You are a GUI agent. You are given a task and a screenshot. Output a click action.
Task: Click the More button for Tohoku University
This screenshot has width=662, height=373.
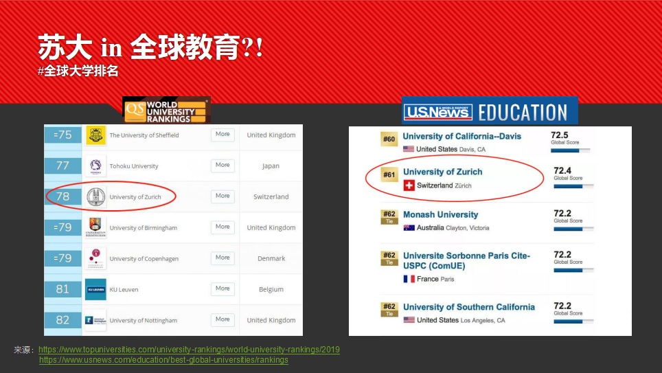222,165
